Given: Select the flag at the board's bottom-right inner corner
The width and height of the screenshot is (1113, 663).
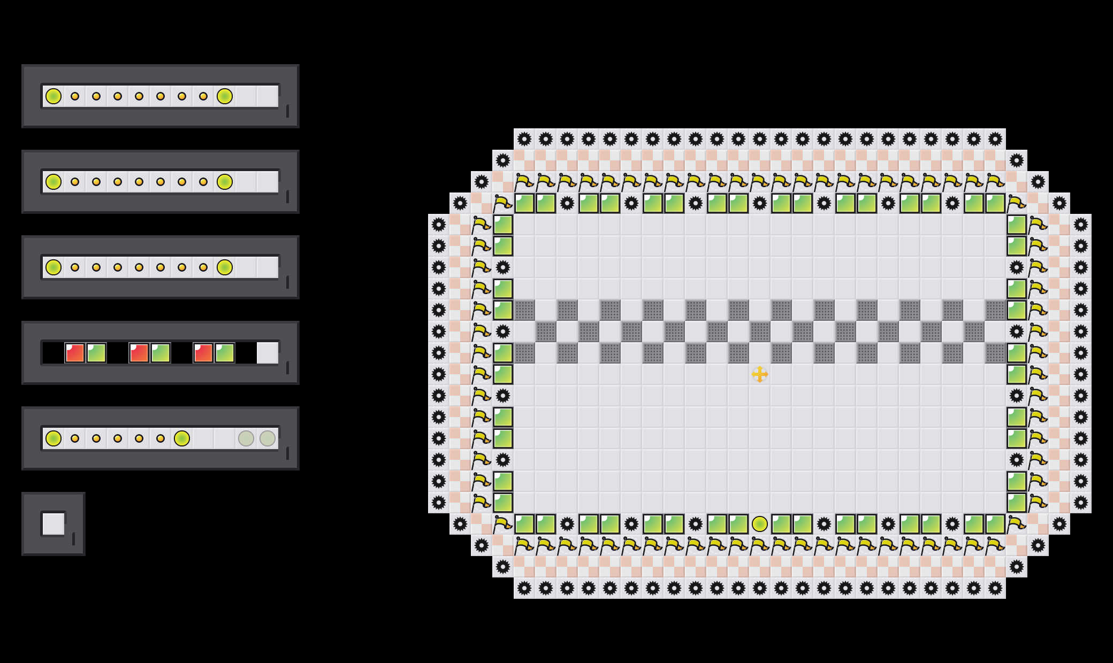Looking at the screenshot, I should [x=1017, y=524].
